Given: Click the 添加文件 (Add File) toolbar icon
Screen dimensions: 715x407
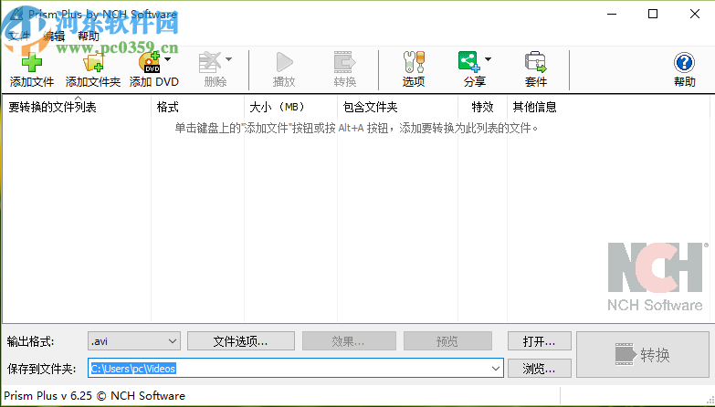Looking at the screenshot, I should click(31, 62).
